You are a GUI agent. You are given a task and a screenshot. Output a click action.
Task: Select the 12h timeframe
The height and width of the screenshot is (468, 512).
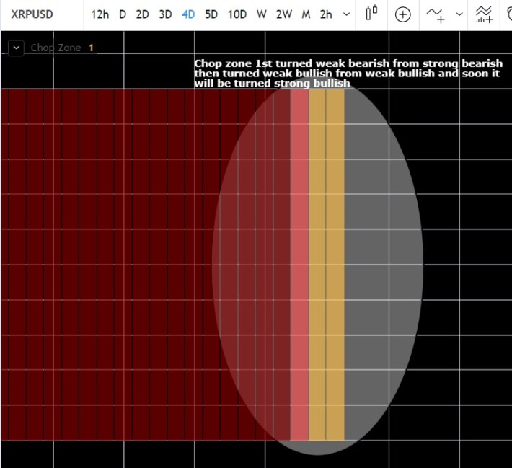(100, 14)
